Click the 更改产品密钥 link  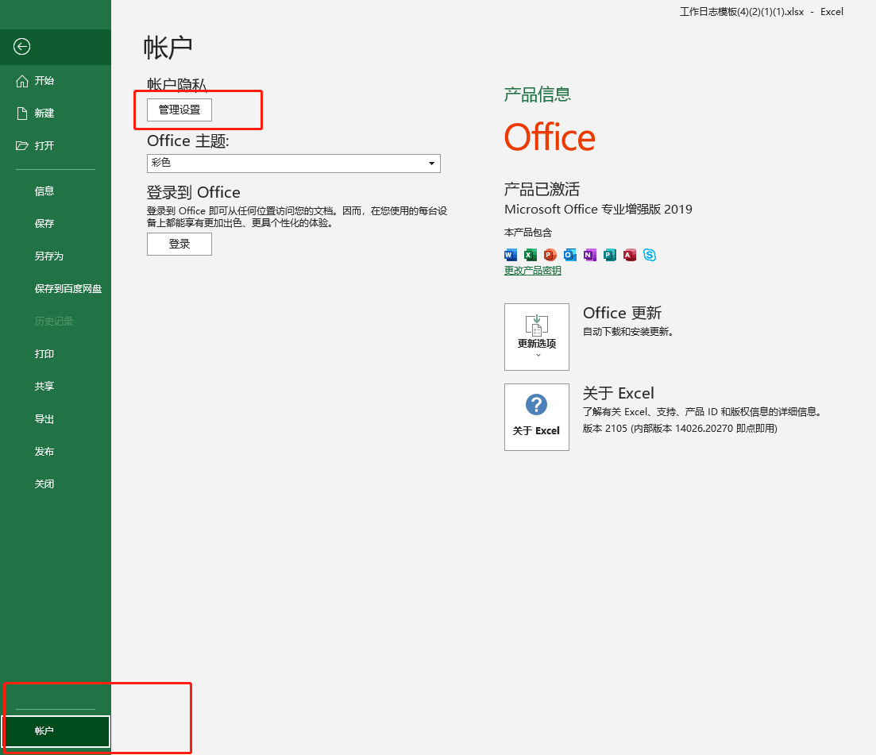point(532,270)
